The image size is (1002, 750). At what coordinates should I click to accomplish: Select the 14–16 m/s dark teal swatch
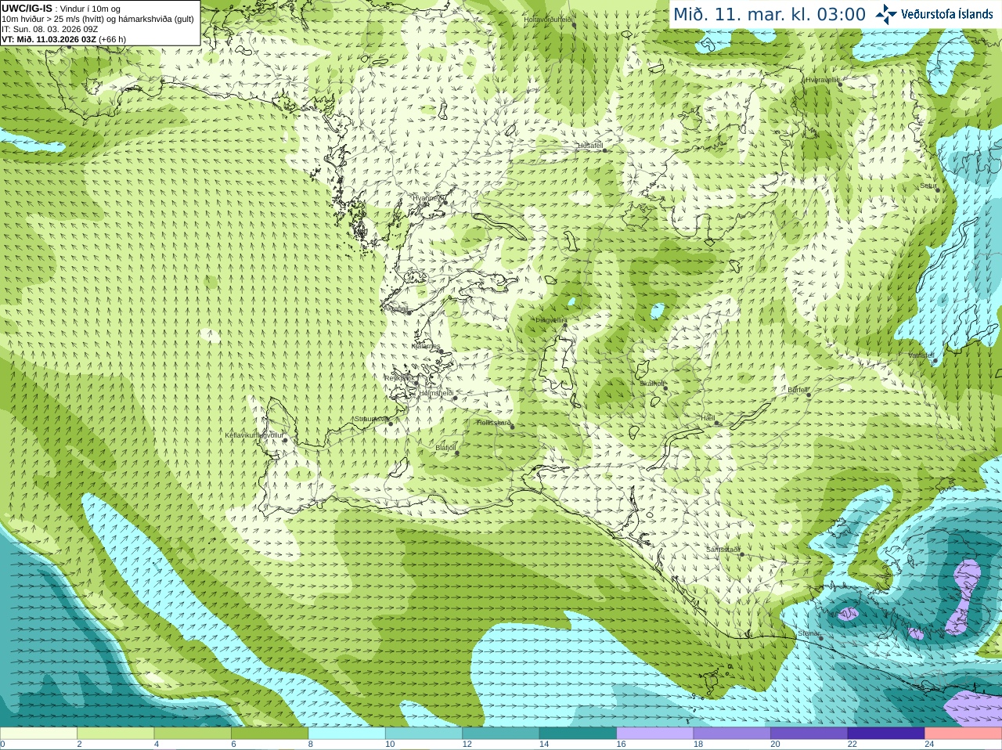pyautogui.click(x=578, y=734)
